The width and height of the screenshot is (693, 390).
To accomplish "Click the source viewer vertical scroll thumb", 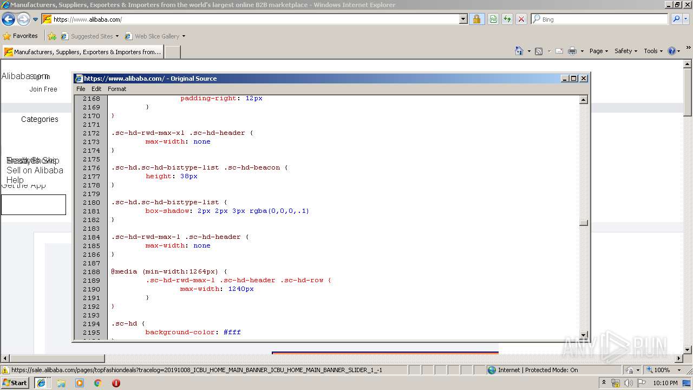I will (x=583, y=223).
